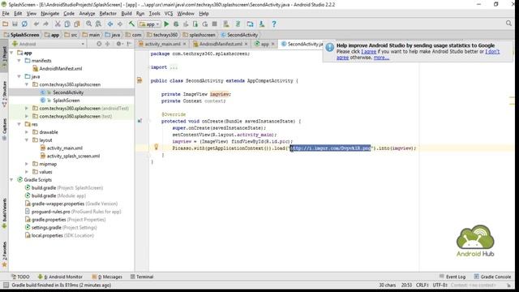This screenshot has height=292, width=519.
Task: Click the SecondActivity breadcrumb
Action: [x=239, y=35]
